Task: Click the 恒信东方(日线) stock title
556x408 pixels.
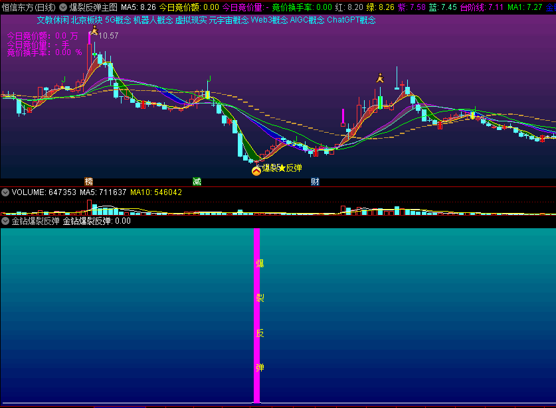Action: coord(29,7)
